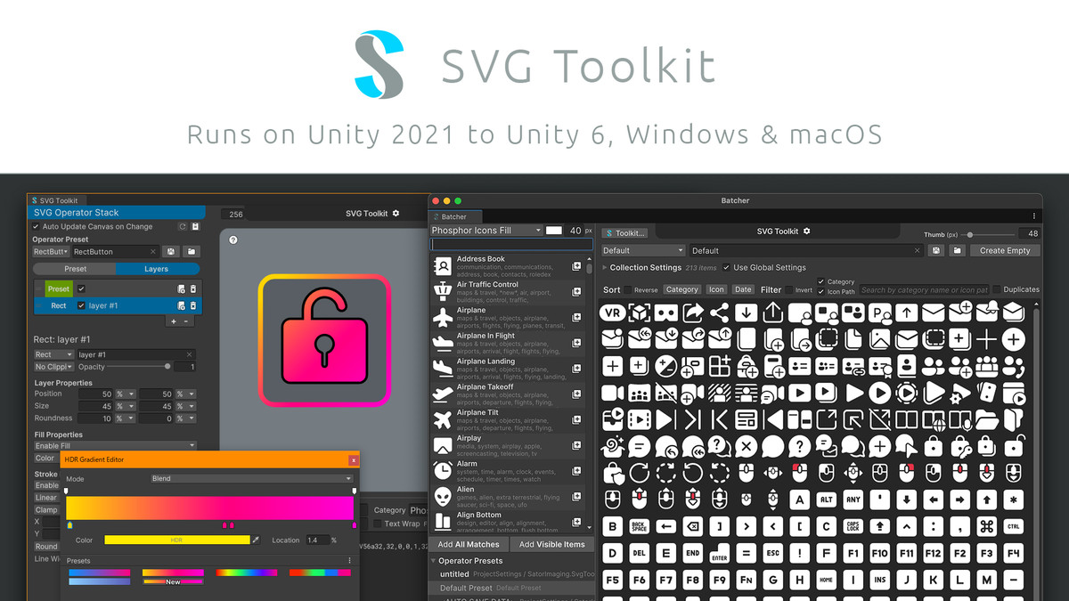Select the ESC key icon
1069x601 pixels.
click(x=772, y=553)
